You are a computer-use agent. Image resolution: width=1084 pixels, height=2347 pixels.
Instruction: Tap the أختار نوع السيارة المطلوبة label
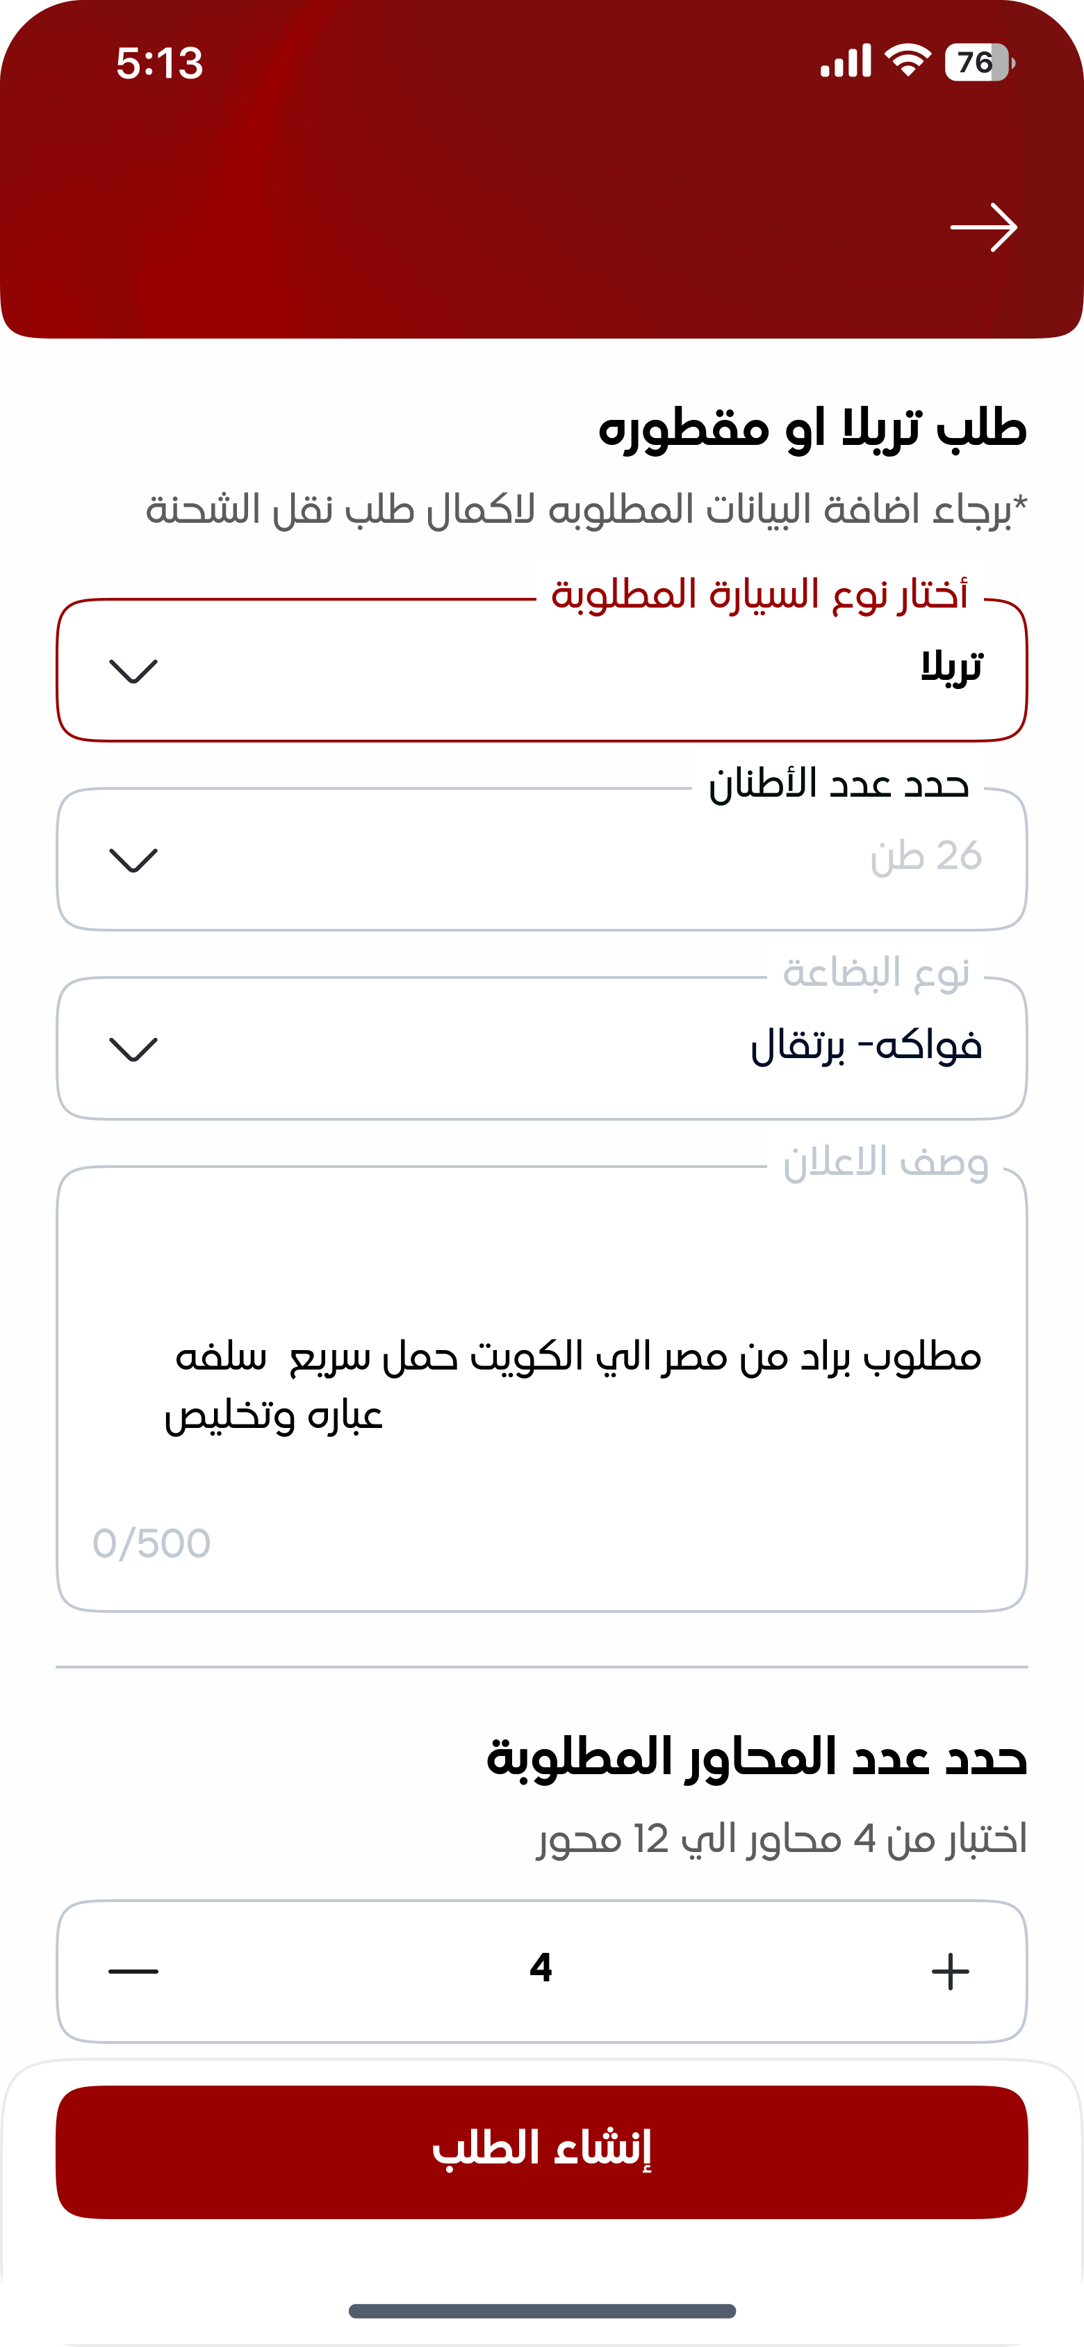click(759, 595)
